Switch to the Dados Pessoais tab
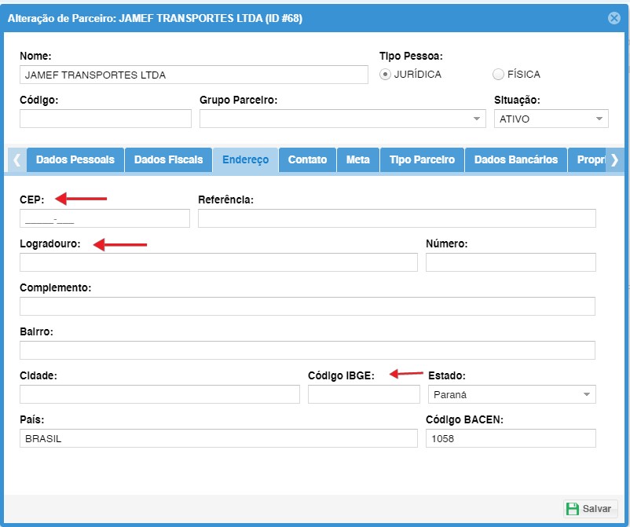630x527 pixels. tap(75, 159)
